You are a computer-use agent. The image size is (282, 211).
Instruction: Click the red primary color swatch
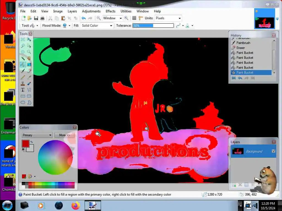[x=25, y=143]
